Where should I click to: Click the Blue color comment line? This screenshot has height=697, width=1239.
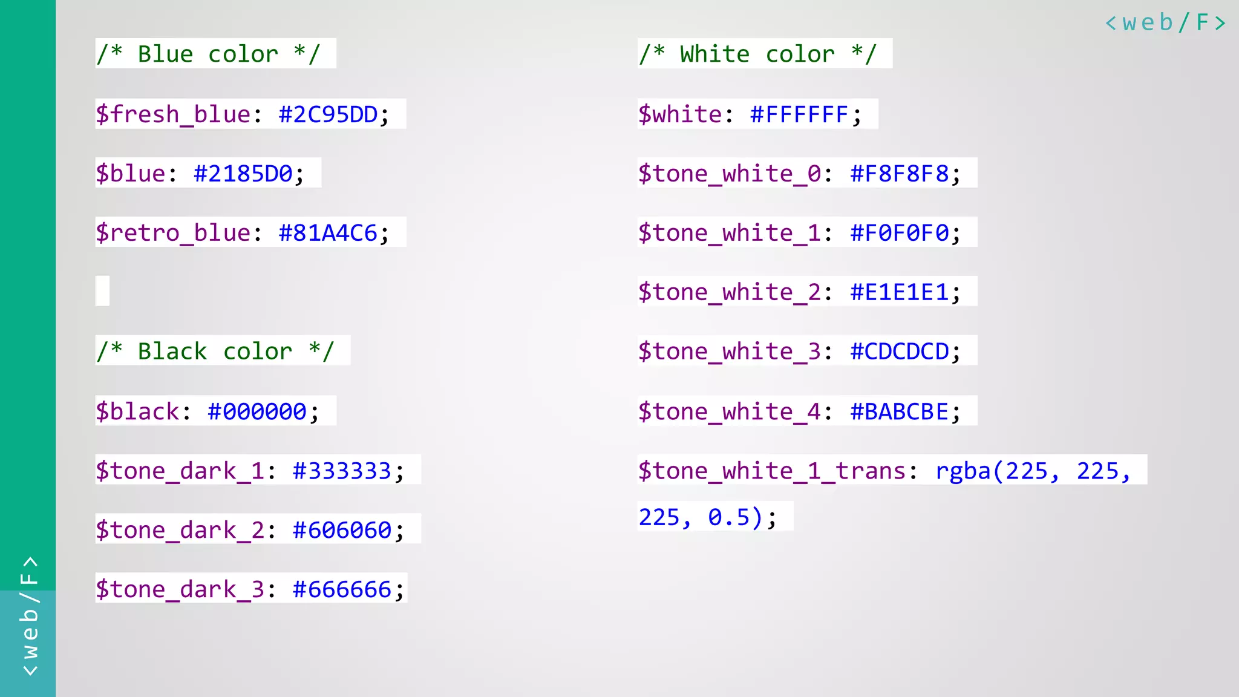[215, 54]
